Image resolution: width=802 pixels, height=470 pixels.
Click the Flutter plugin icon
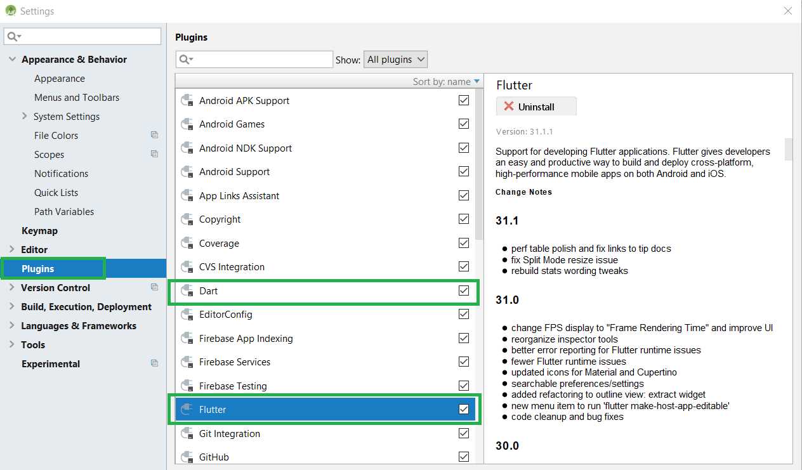coord(186,409)
